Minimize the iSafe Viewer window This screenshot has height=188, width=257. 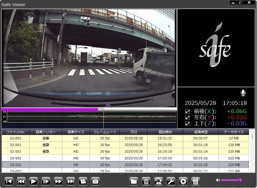tap(233, 3)
